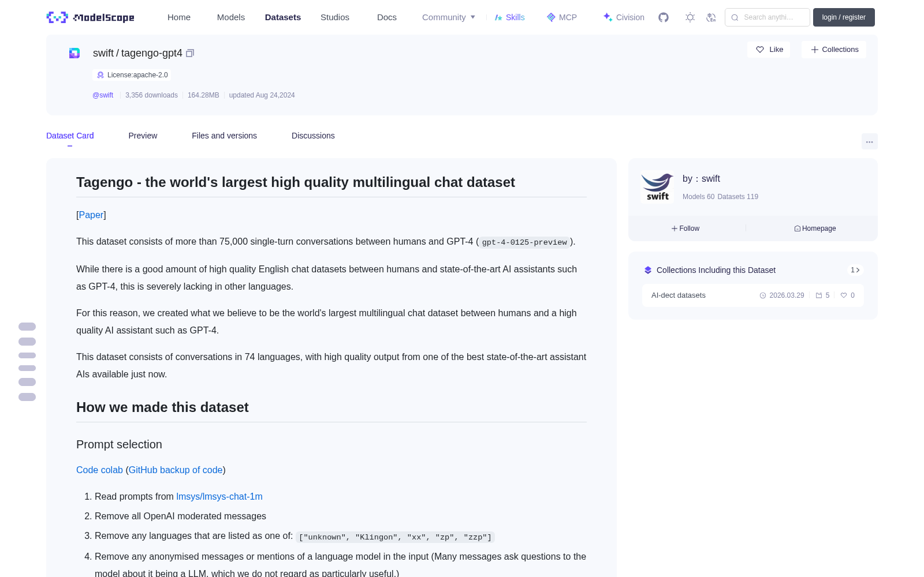The image size is (924, 577).
Task: Click the search magnifier icon
Action: [x=735, y=17]
